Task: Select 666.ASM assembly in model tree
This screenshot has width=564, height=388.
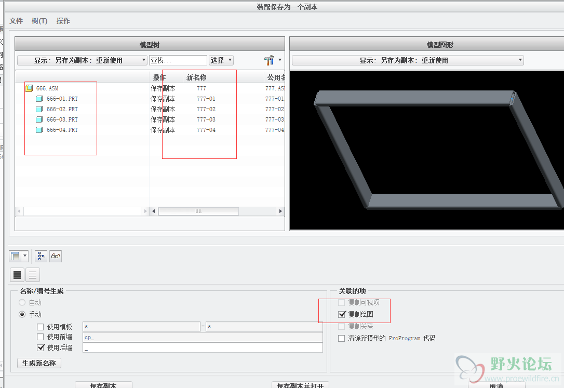Action: coord(47,88)
